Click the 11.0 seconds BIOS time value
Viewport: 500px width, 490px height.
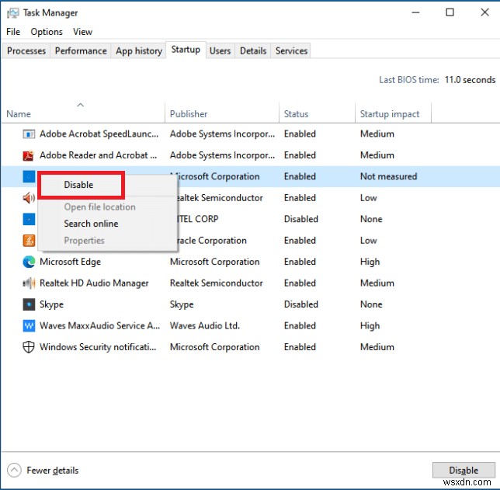click(x=470, y=80)
